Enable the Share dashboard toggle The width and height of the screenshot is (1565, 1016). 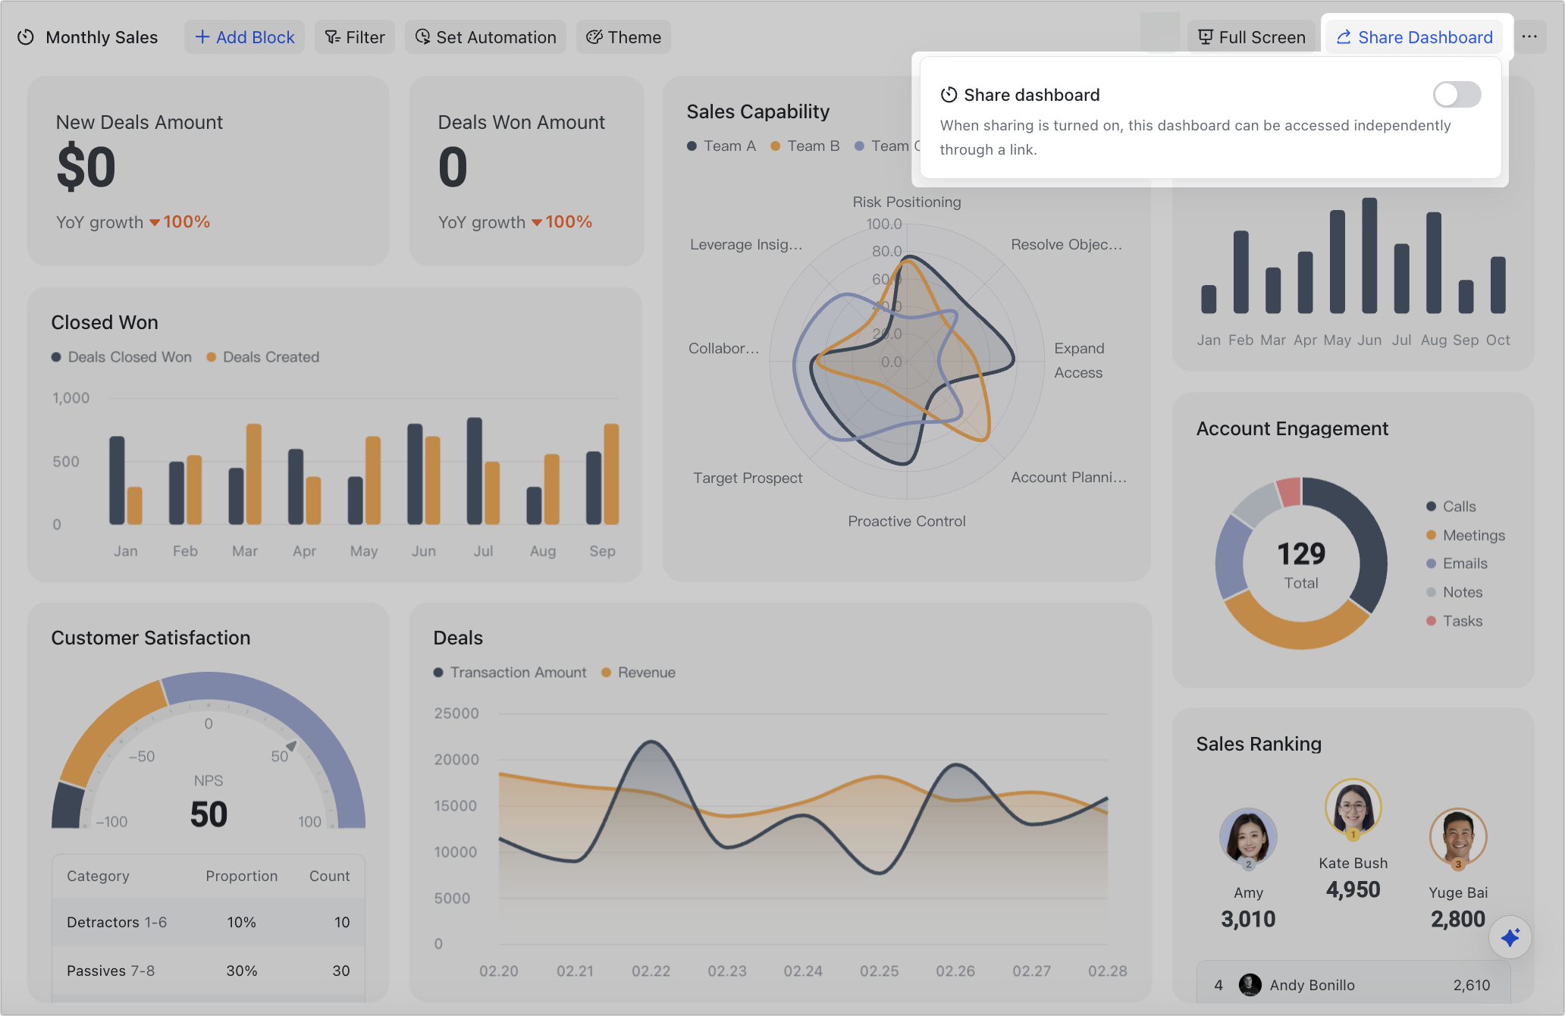click(1456, 95)
